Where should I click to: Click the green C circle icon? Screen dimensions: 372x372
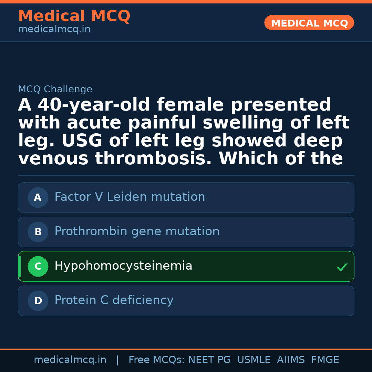click(38, 266)
